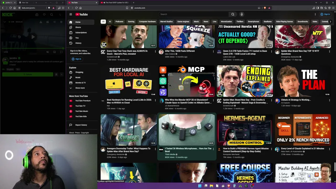The width and height of the screenshot is (336, 189).
Task: Select the Game engines filter chip
Action: click(x=183, y=22)
